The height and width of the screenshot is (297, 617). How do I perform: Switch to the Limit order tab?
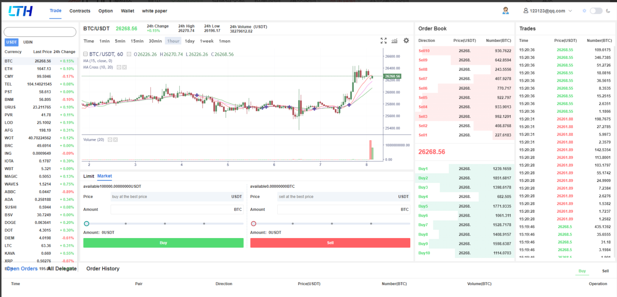(x=89, y=176)
